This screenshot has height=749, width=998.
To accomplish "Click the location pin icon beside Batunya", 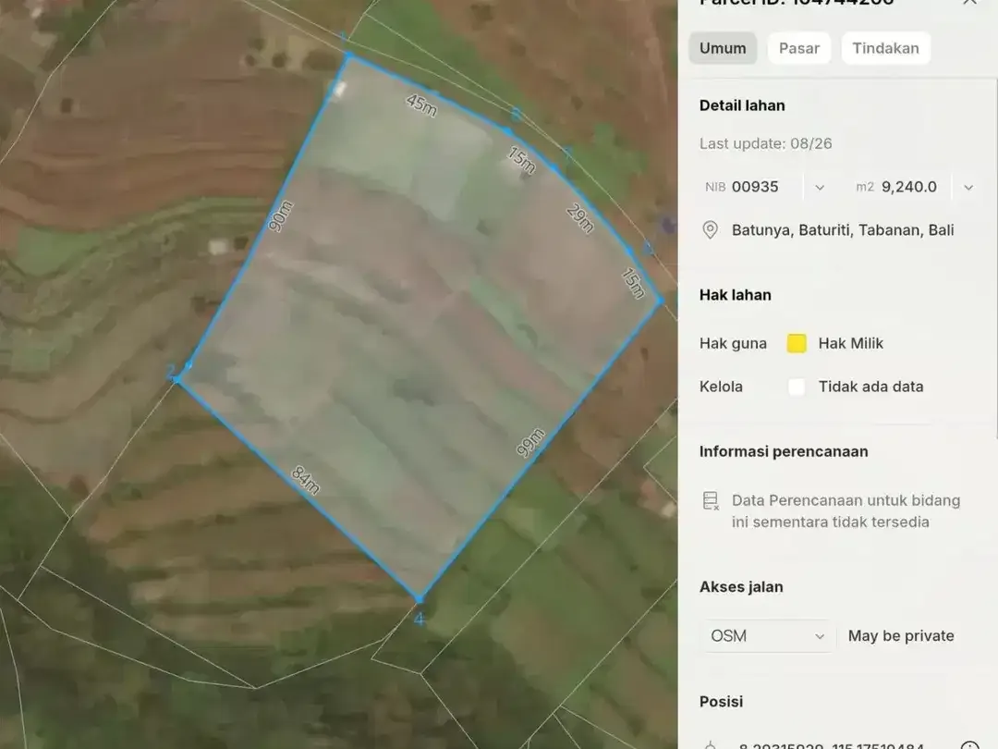I will [x=710, y=230].
